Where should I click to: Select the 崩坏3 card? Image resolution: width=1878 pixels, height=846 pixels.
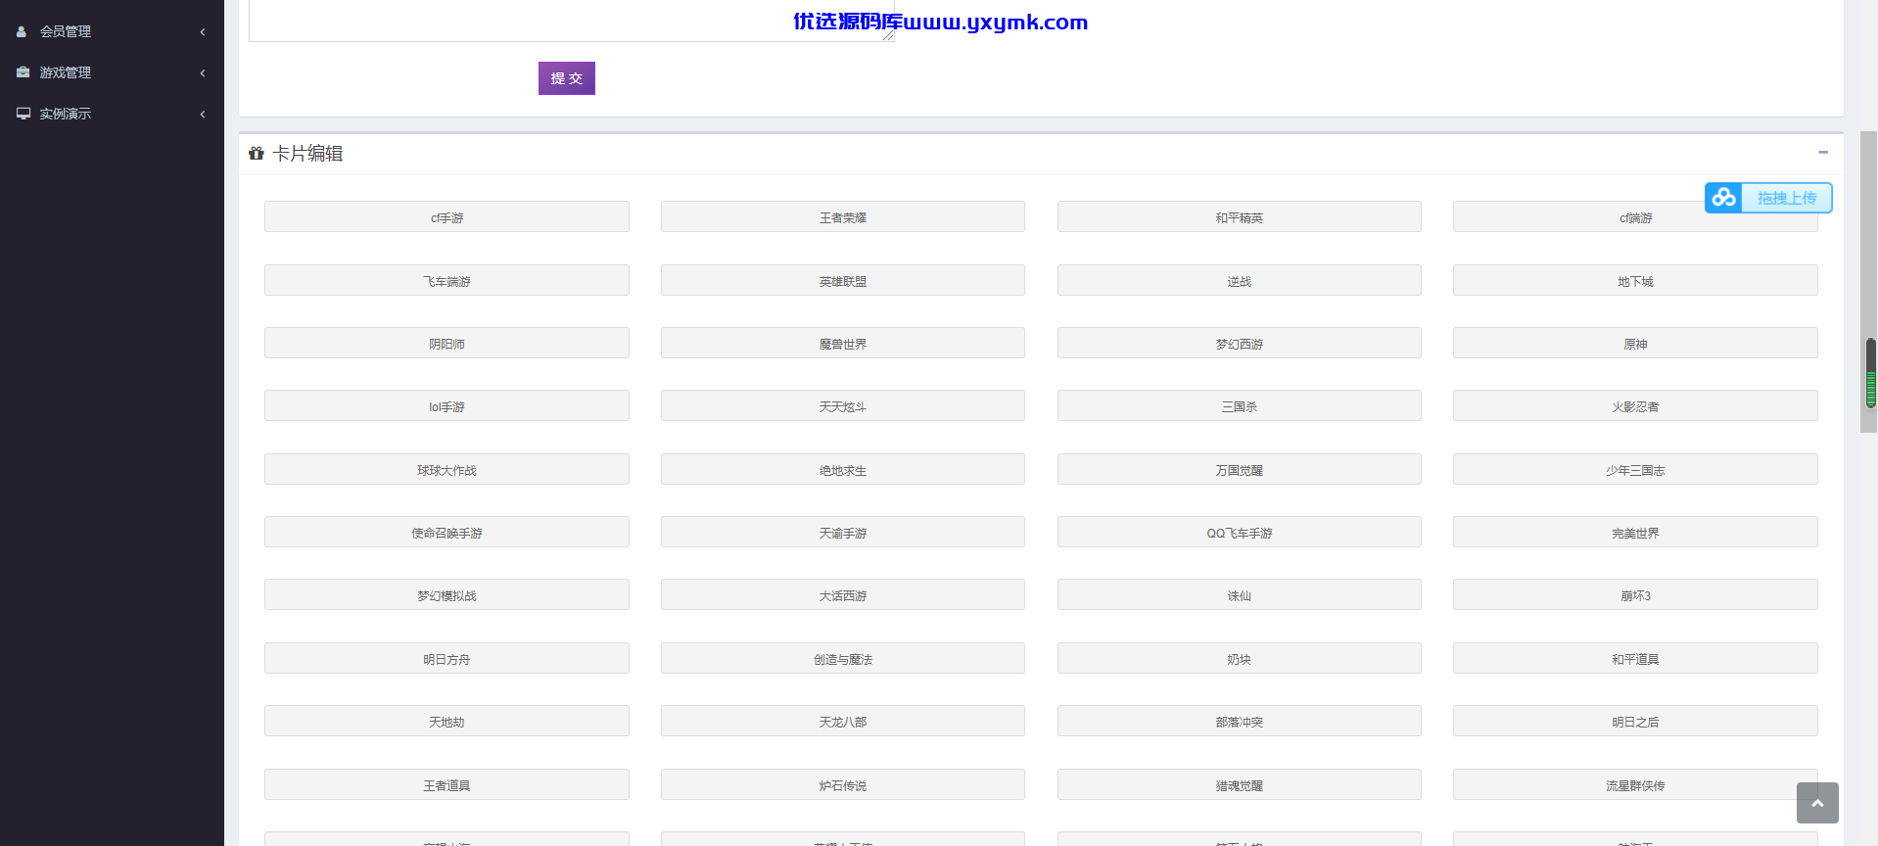[1635, 595]
